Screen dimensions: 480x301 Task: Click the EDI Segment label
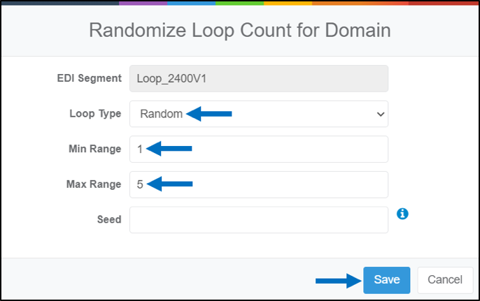coord(90,78)
